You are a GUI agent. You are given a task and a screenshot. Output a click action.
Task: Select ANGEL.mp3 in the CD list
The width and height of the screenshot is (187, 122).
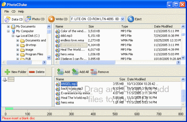(x=69, y=84)
